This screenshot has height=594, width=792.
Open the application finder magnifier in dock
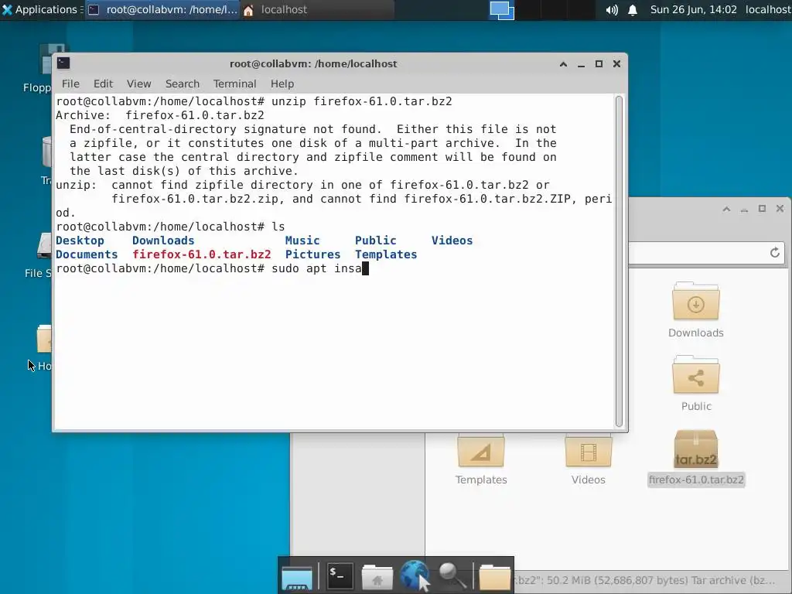pyautogui.click(x=452, y=575)
